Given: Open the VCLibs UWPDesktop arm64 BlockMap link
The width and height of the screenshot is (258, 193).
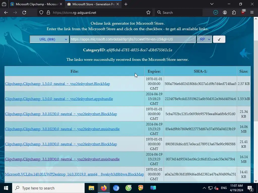Looking at the screenshot, I should pos(74,174).
